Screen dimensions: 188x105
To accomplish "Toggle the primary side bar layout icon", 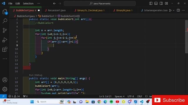I will pyautogui.click(x=151, y=3).
